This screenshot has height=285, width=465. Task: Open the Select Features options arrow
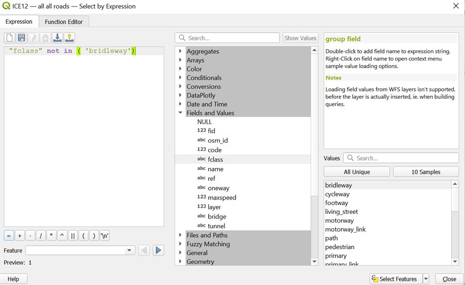click(x=426, y=279)
